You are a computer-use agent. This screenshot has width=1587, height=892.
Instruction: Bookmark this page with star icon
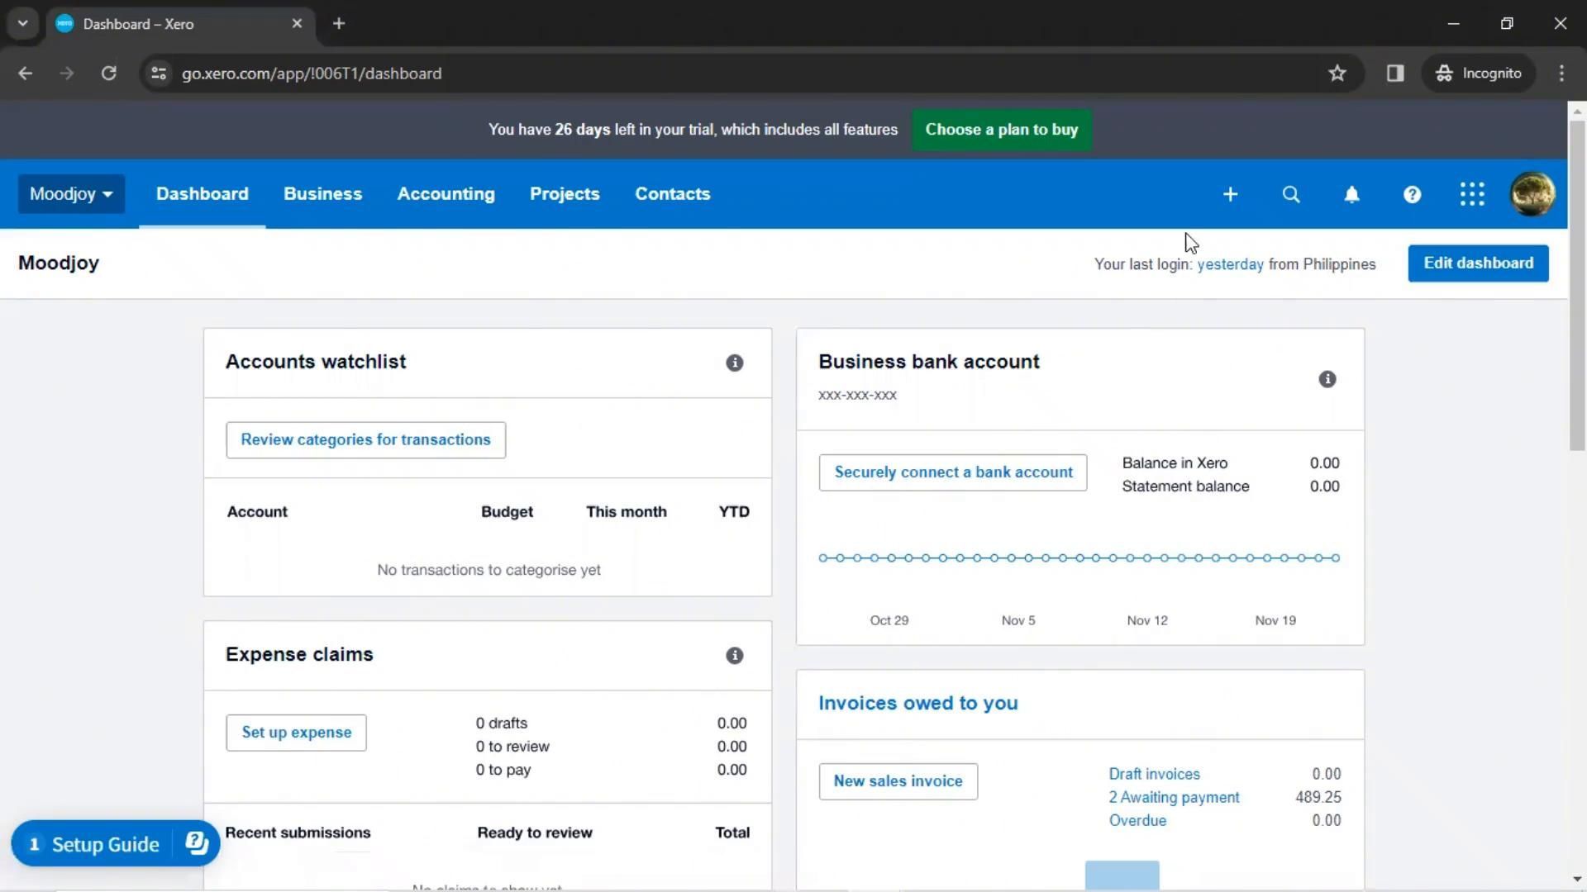(x=1337, y=74)
